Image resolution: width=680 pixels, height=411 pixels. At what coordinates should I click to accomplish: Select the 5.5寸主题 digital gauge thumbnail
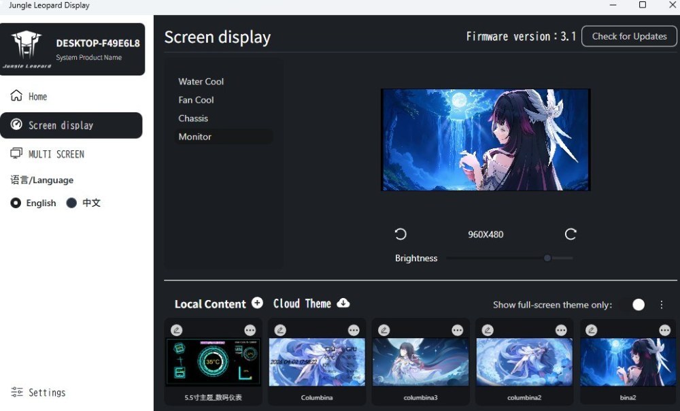pyautogui.click(x=214, y=362)
